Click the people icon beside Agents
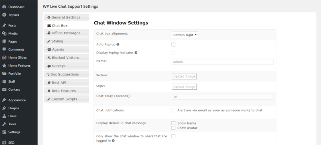Viewport: 321px width, 145px height. click(x=49, y=49)
